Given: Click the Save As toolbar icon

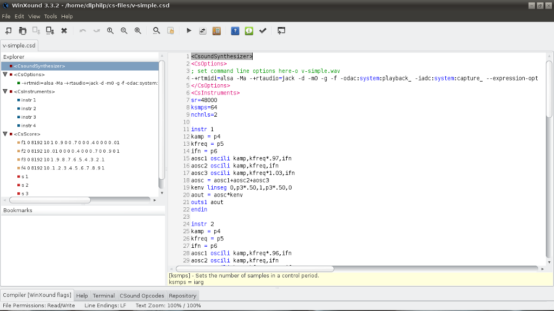Looking at the screenshot, I should [50, 31].
